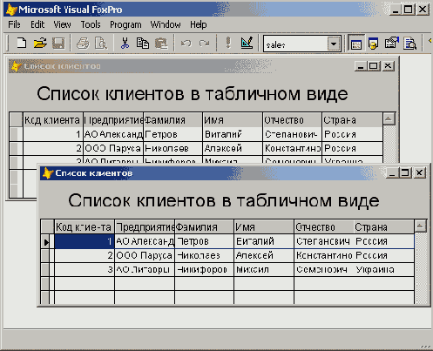Maximize the background Список клиентов window

(374, 66)
